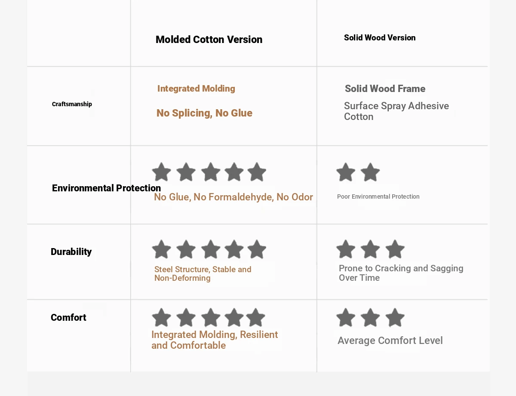516x396 pixels.
Task: Click the Integrated Molding craftsmanship text
Action: point(196,89)
